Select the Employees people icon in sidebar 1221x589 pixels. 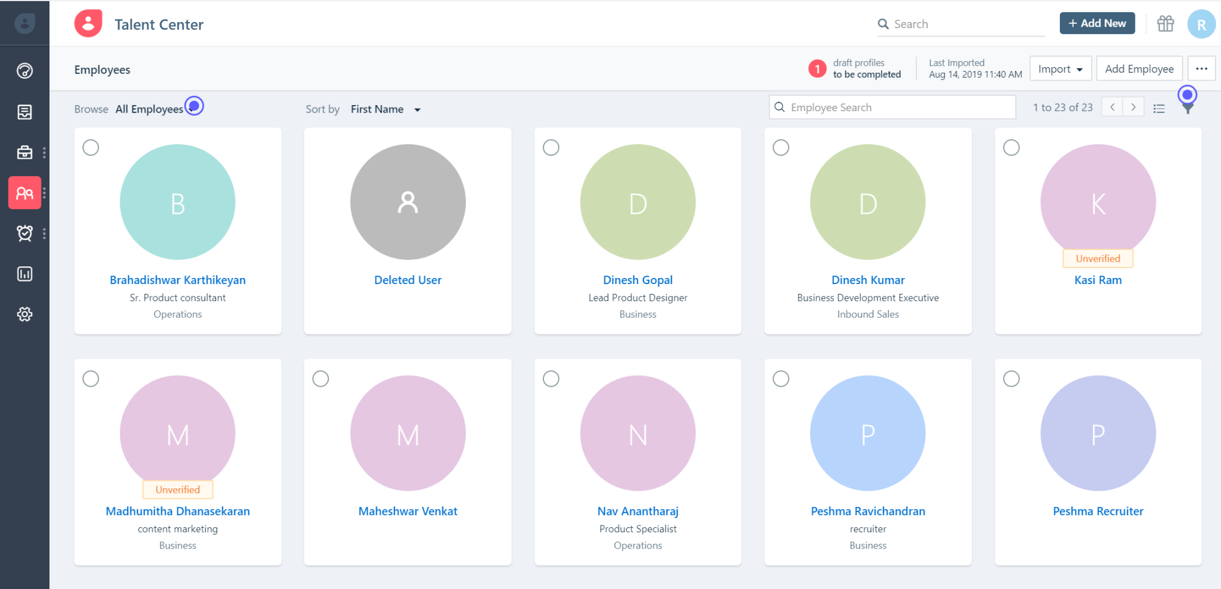(24, 192)
